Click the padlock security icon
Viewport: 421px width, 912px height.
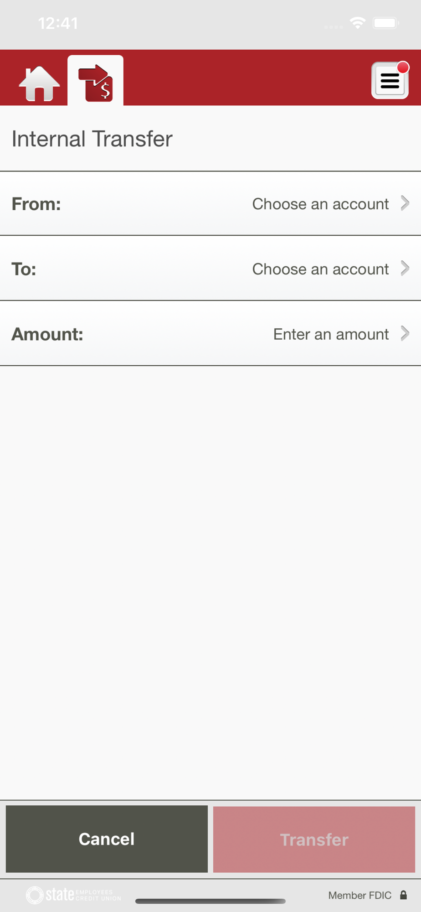403,895
